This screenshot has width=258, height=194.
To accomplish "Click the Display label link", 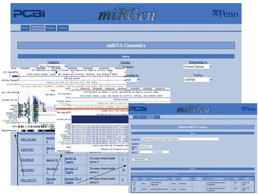I will [126, 63].
